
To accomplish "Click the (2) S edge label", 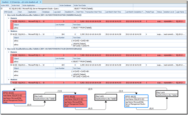I will [90, 89].
